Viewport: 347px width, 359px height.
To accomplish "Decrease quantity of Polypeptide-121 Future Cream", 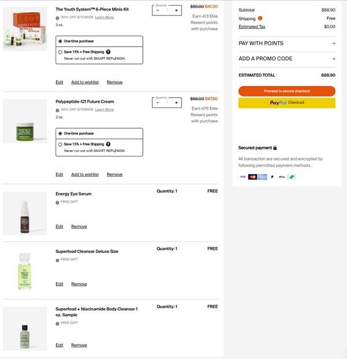I will coord(157,103).
